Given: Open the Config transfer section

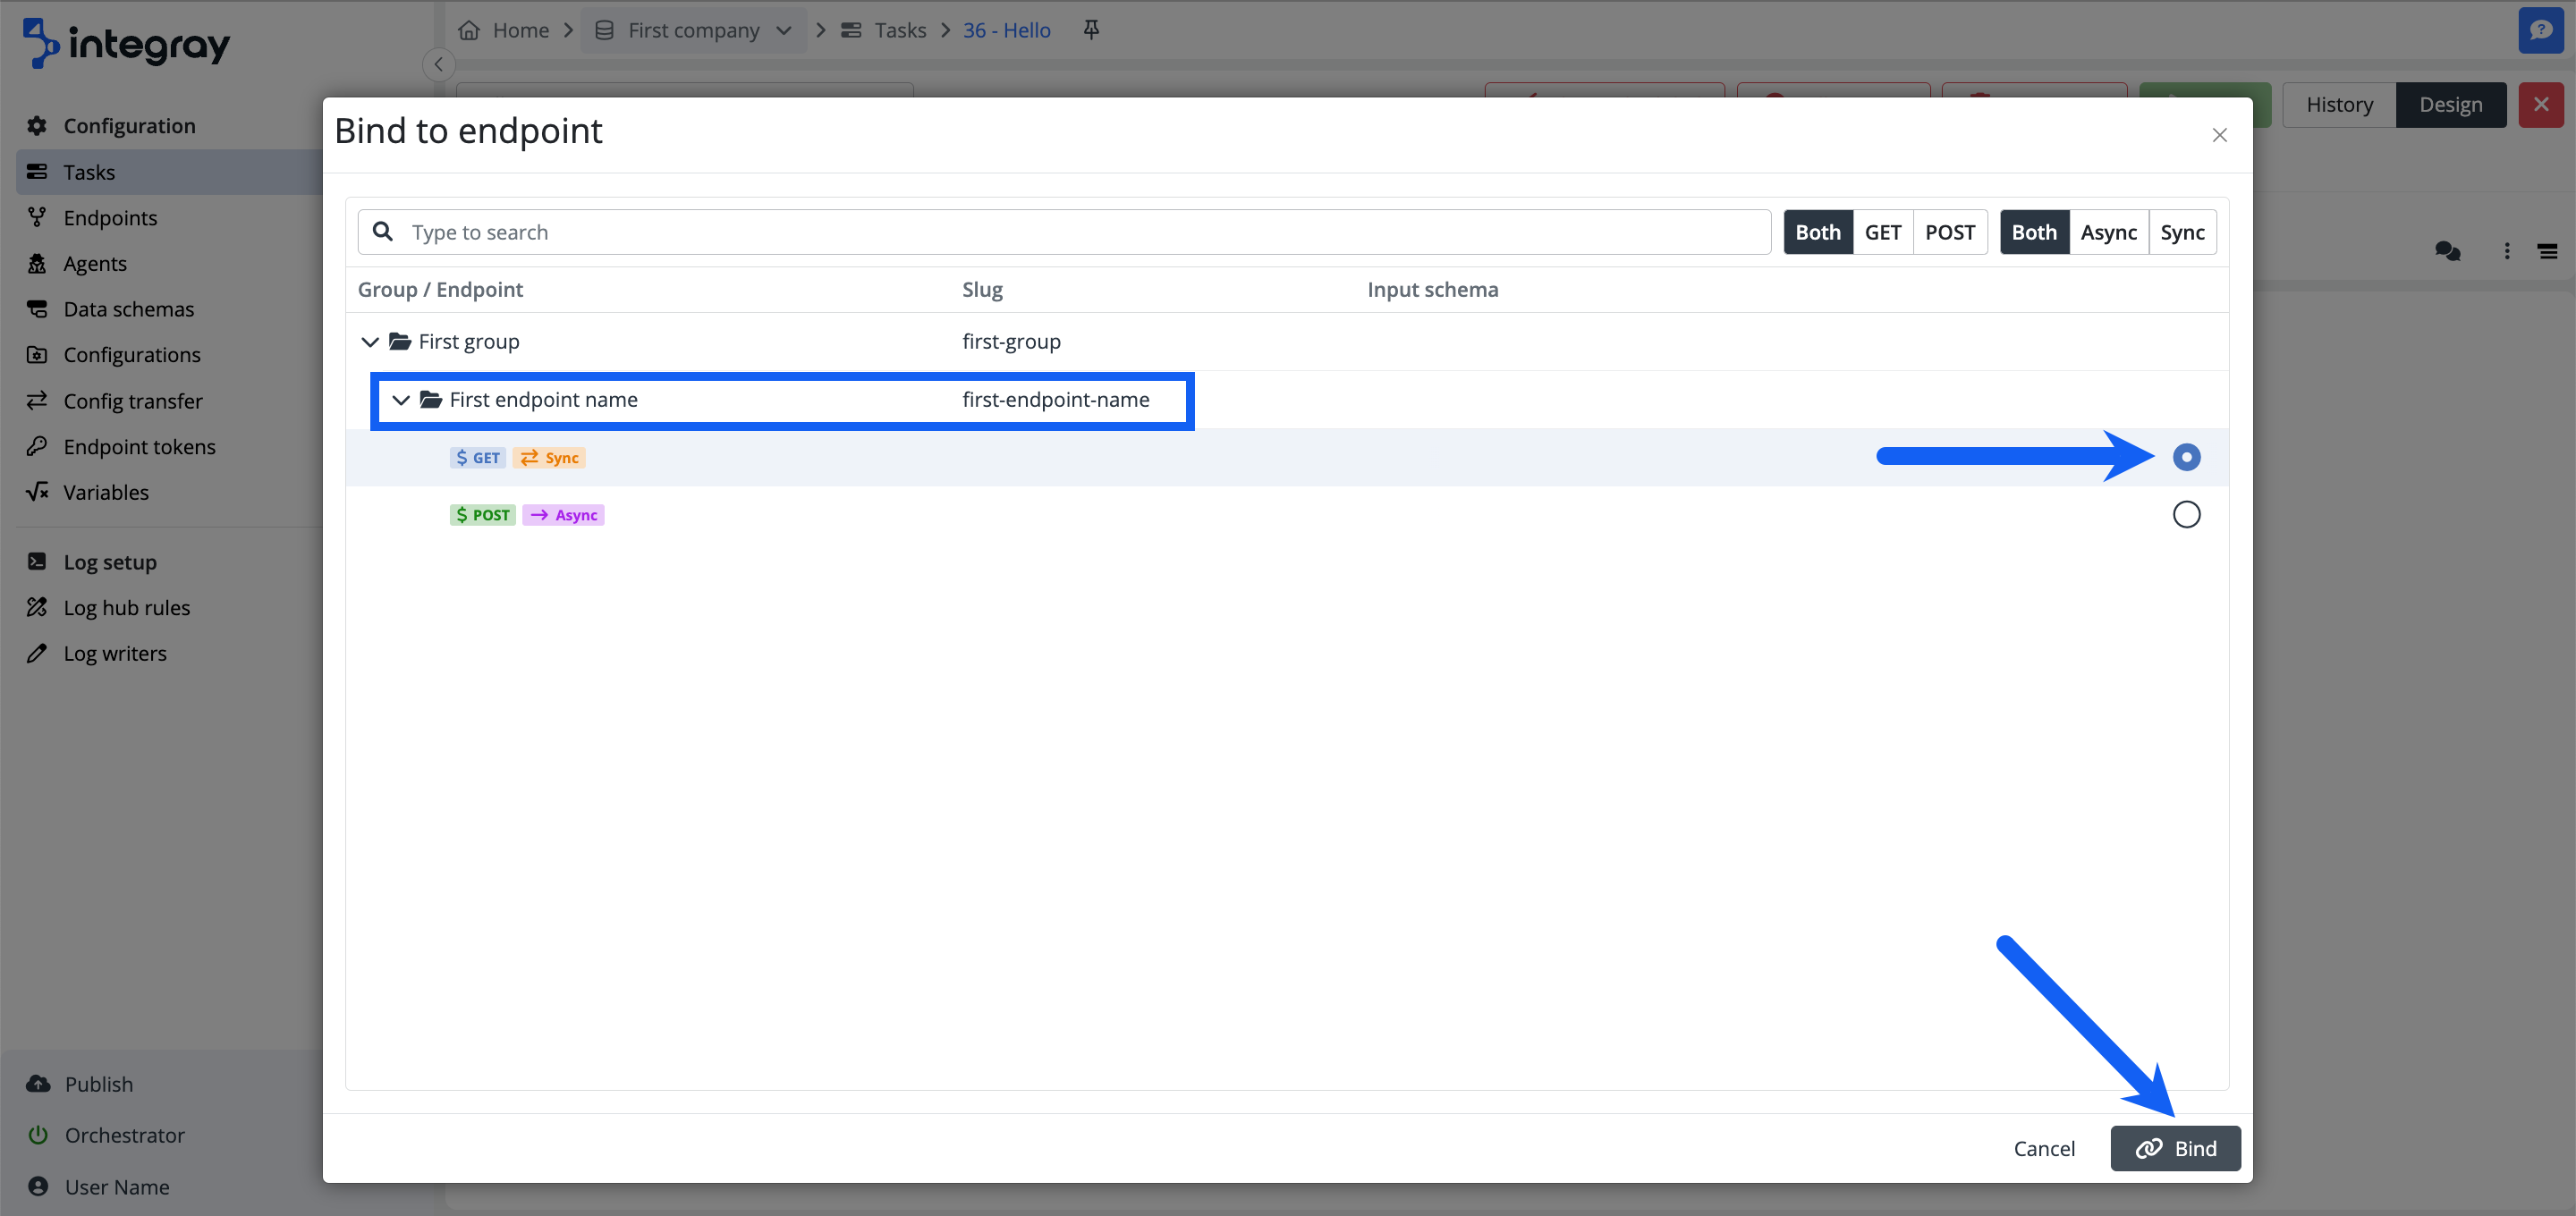Looking at the screenshot, I should coord(133,400).
